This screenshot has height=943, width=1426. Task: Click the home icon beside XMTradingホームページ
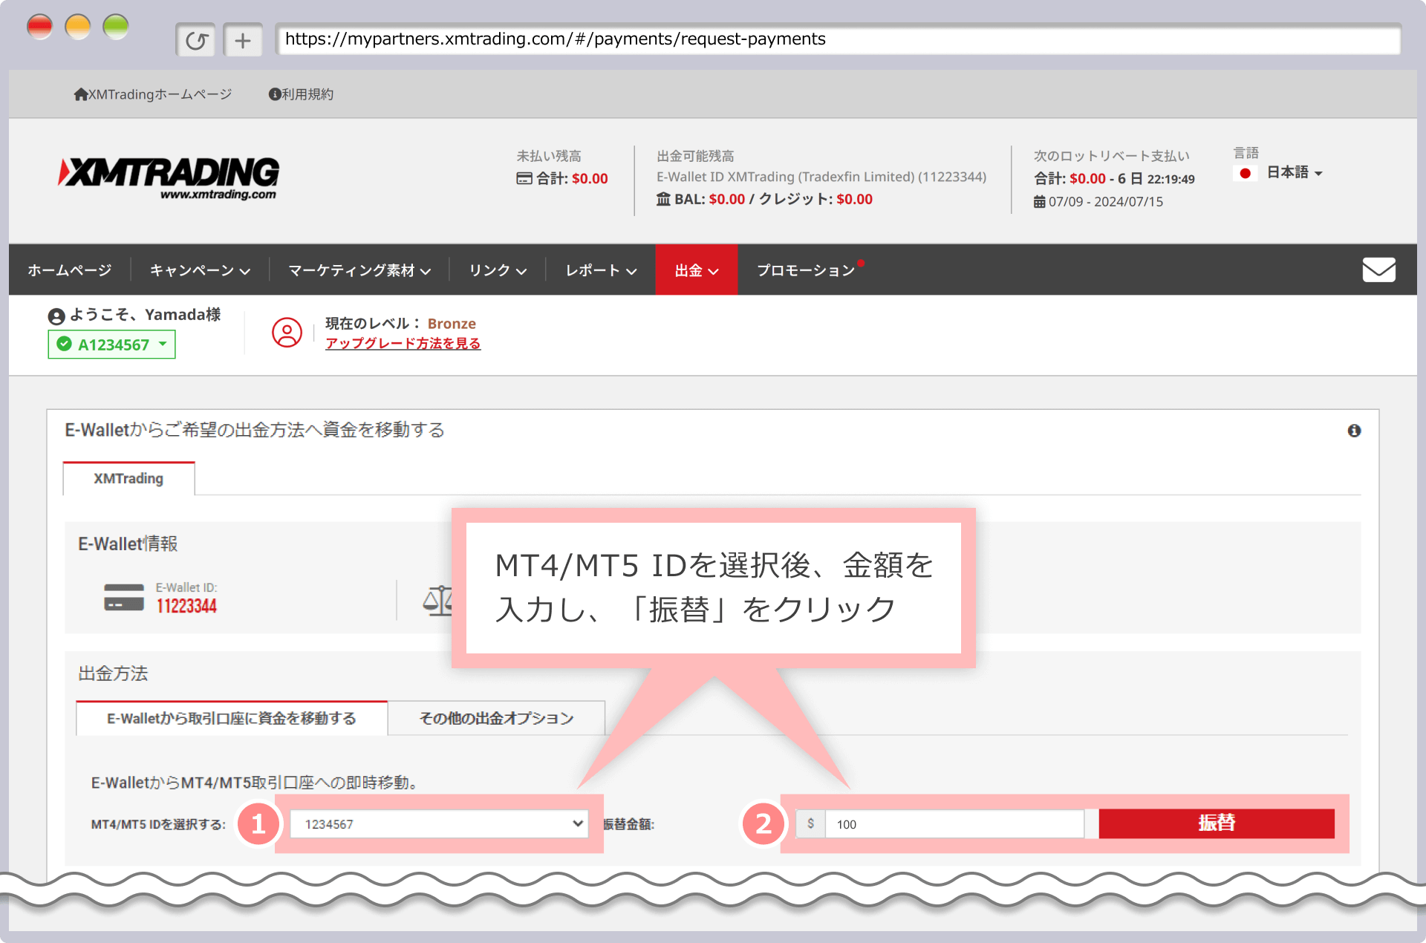click(81, 94)
